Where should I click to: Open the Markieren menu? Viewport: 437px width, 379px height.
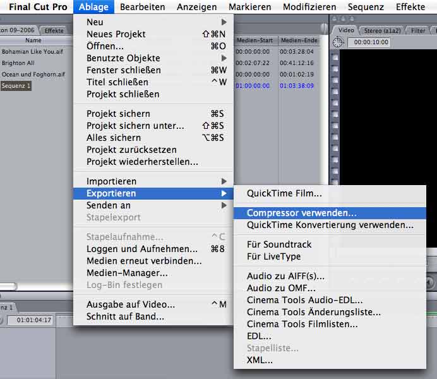click(x=249, y=7)
